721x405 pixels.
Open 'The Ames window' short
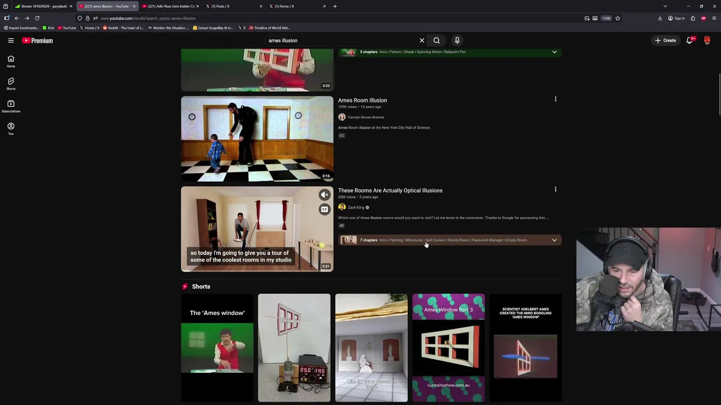click(x=217, y=348)
